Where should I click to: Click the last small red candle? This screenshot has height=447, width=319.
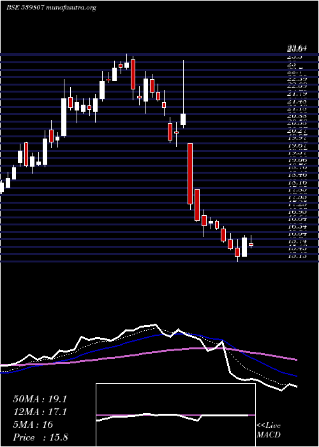251,245
